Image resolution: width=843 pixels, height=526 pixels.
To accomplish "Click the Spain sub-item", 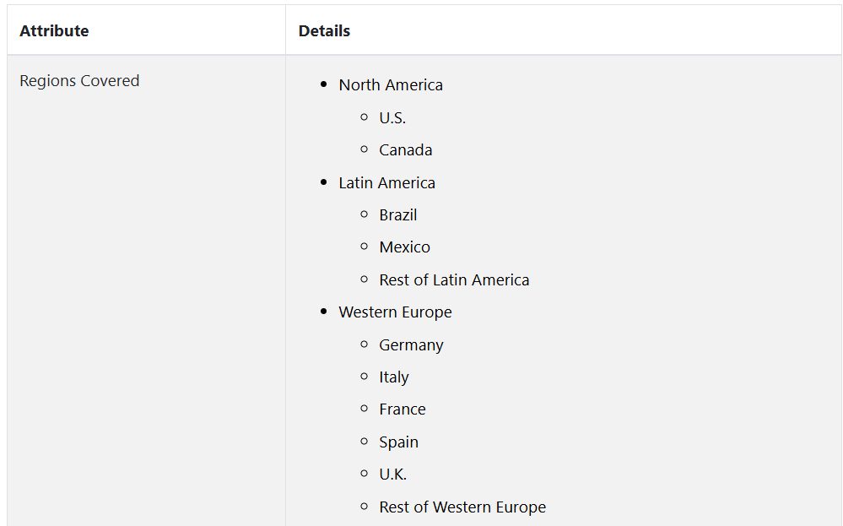I will coord(398,442).
